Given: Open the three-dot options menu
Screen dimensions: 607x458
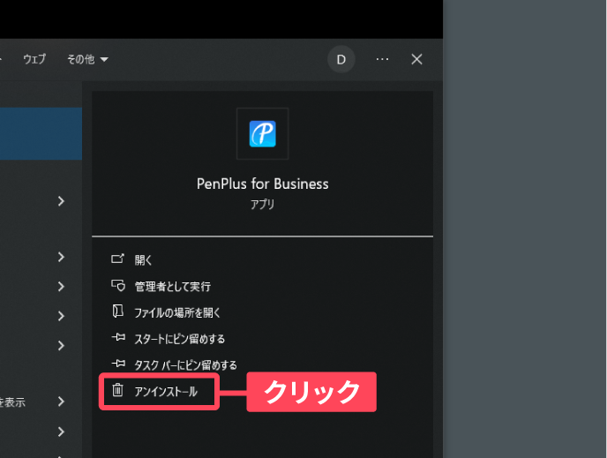Looking at the screenshot, I should pos(382,59).
